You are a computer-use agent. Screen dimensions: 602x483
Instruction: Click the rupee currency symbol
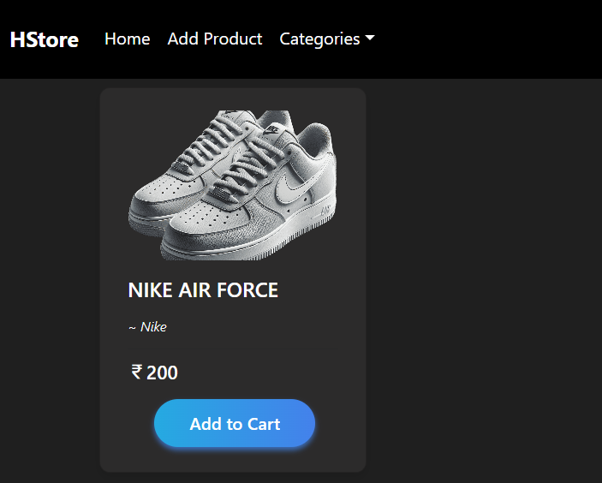click(x=136, y=372)
